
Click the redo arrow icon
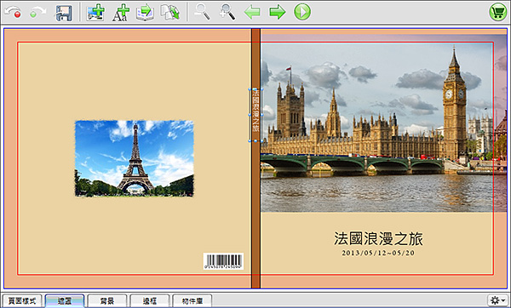pyautogui.click(x=37, y=13)
